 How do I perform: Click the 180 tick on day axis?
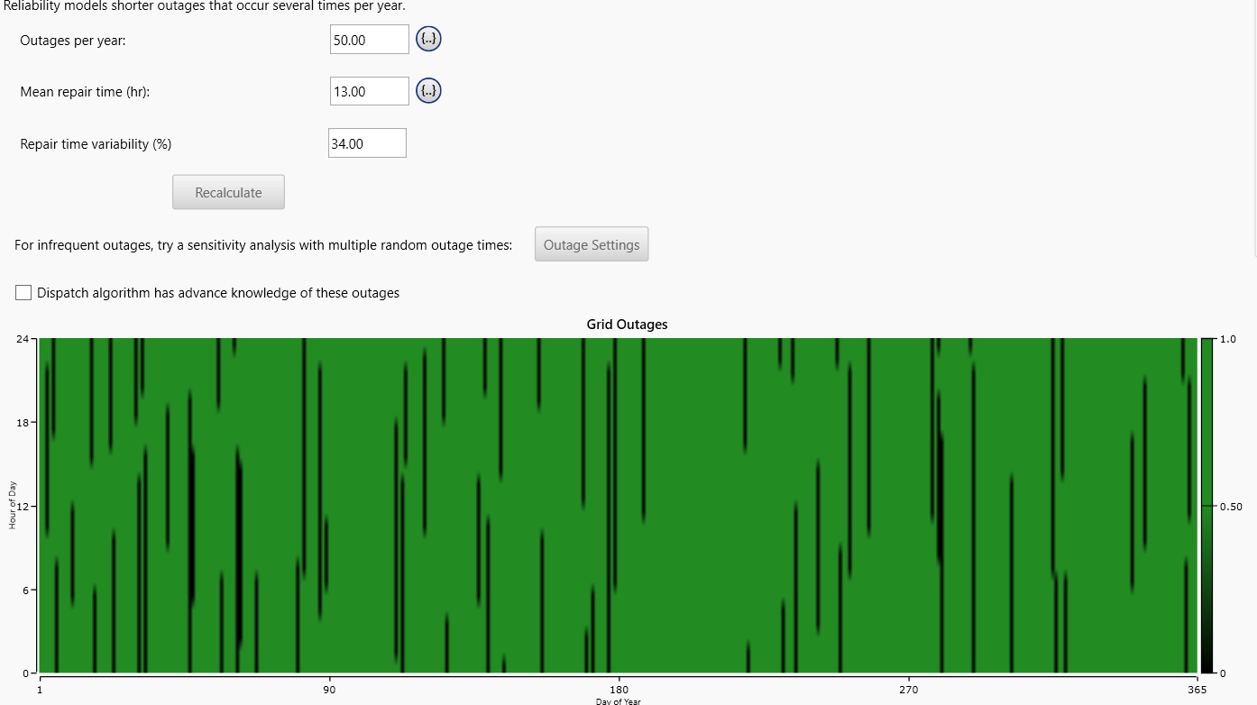[619, 690]
